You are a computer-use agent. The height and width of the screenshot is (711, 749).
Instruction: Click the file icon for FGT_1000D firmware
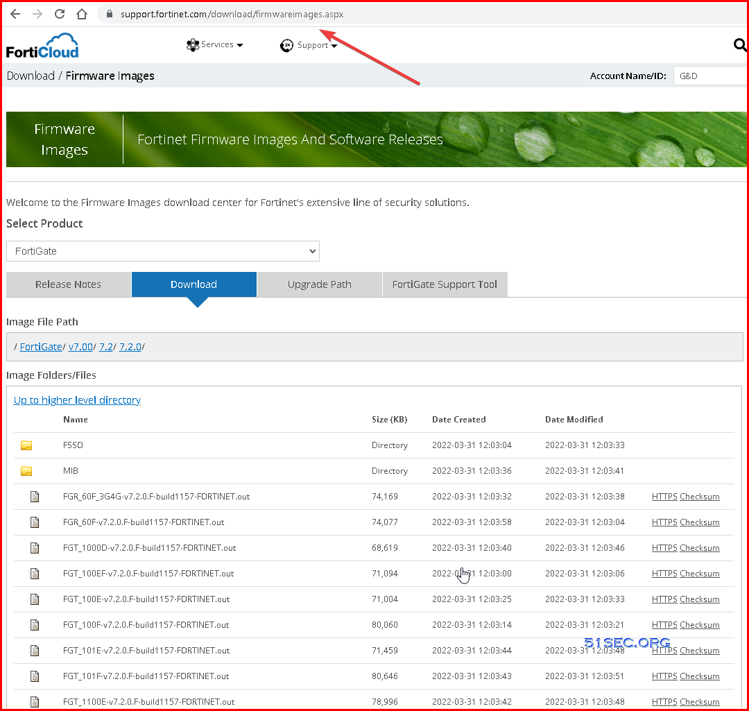[35, 548]
